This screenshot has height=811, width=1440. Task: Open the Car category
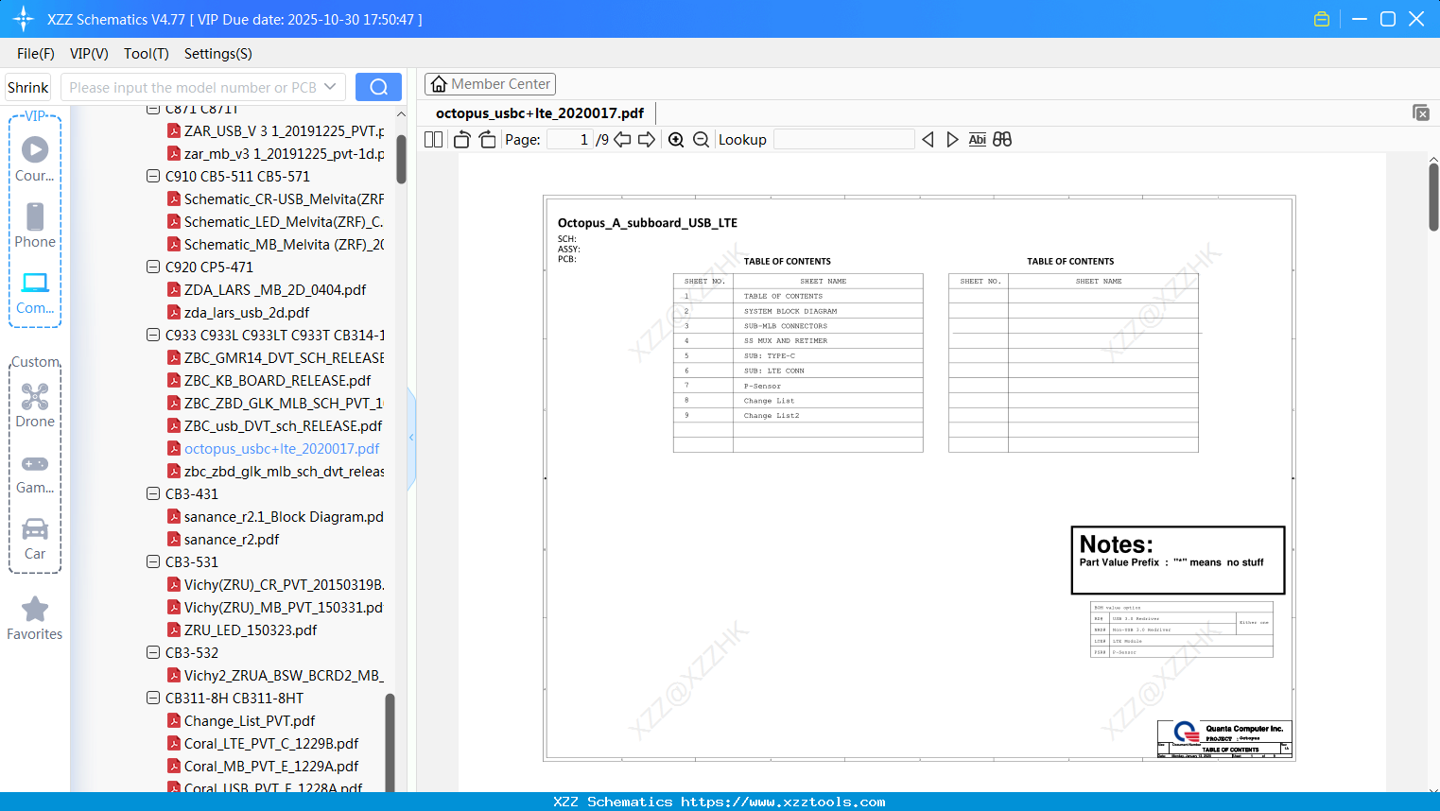(35, 538)
